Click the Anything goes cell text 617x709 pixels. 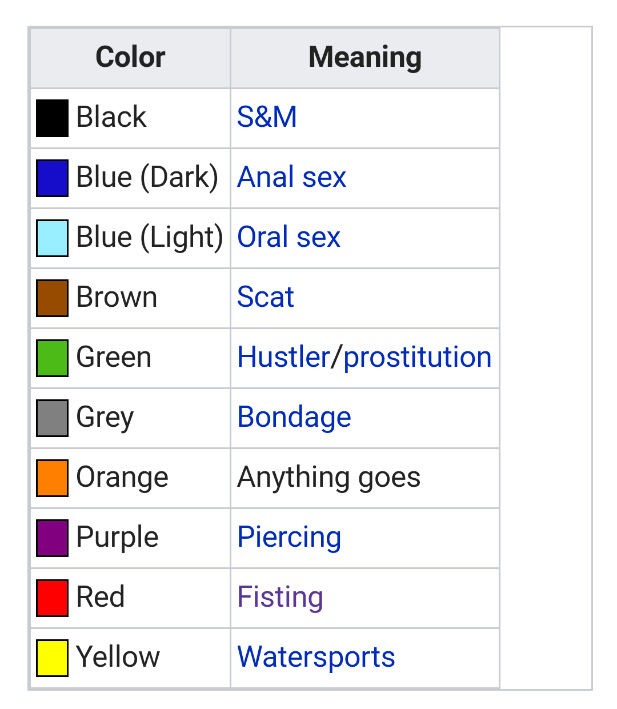[328, 477]
